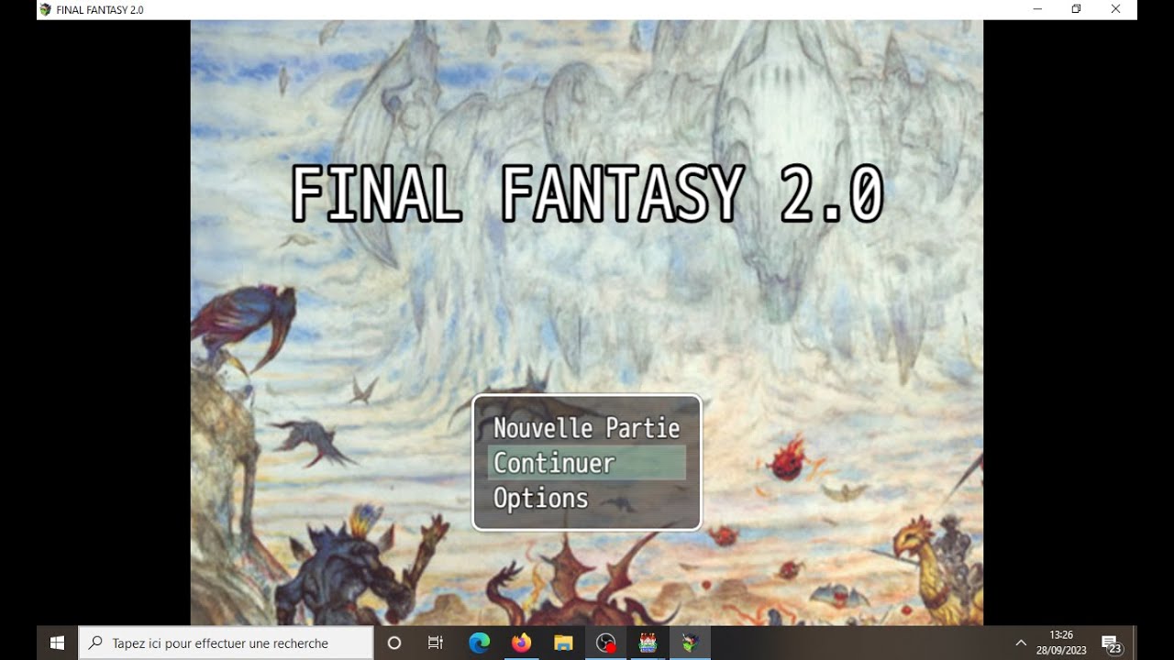The width and height of the screenshot is (1174, 660).
Task: Expand hidden system tray icons
Action: [x=1021, y=643]
